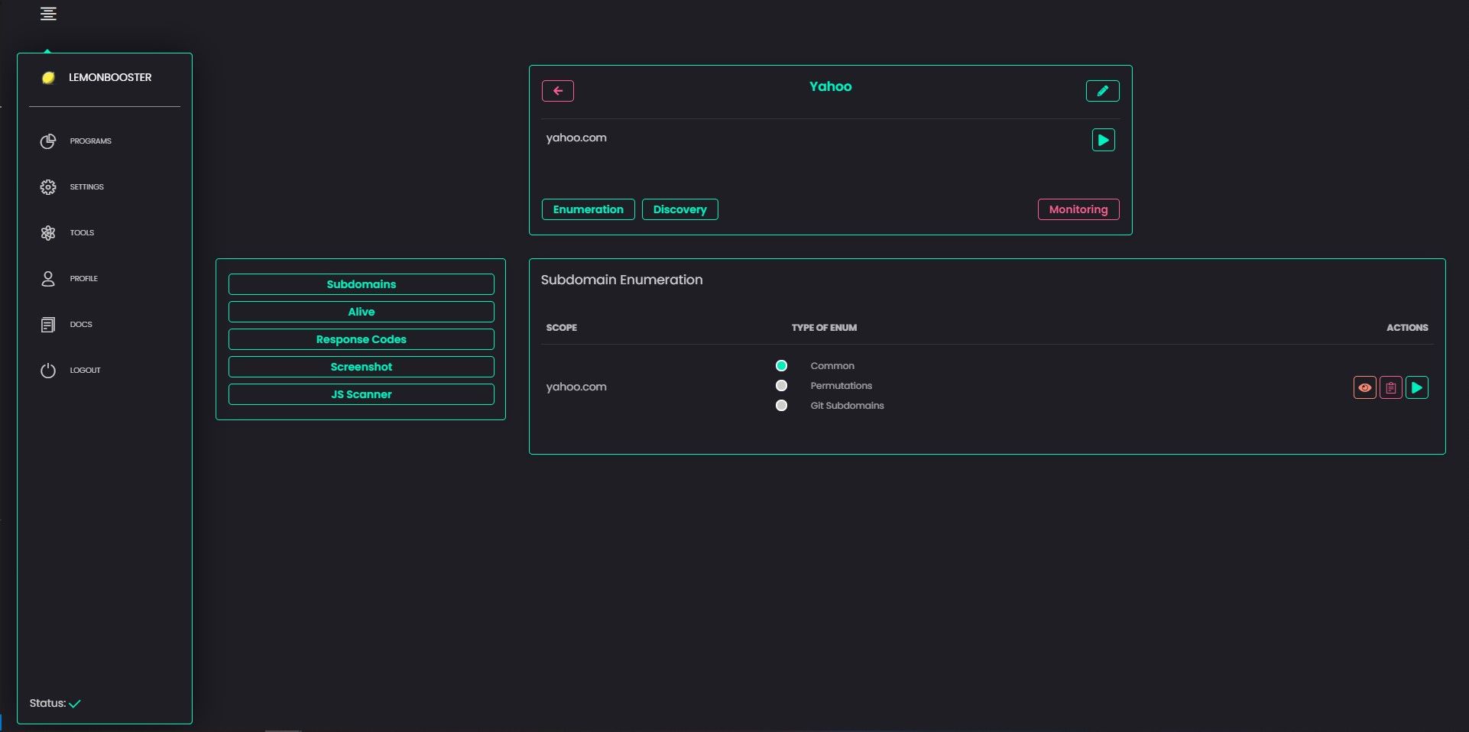Log out via the power icon
1469x732 pixels.
[x=48, y=371]
